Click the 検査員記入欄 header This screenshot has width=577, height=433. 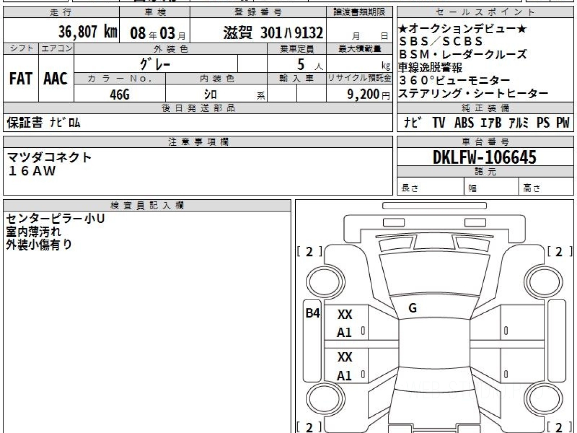pos(147,205)
